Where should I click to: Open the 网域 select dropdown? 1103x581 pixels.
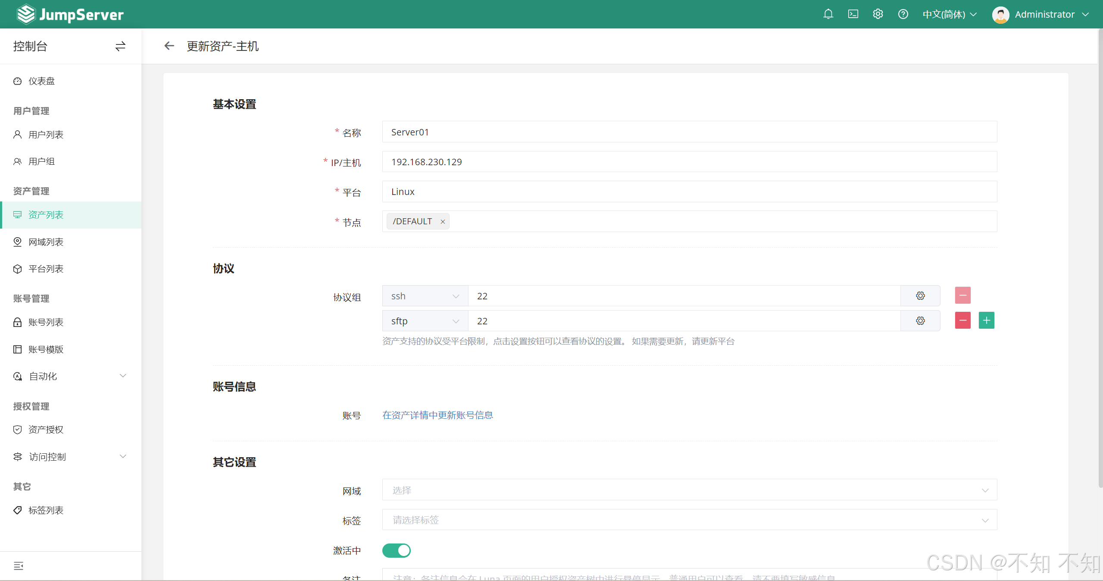[689, 490]
